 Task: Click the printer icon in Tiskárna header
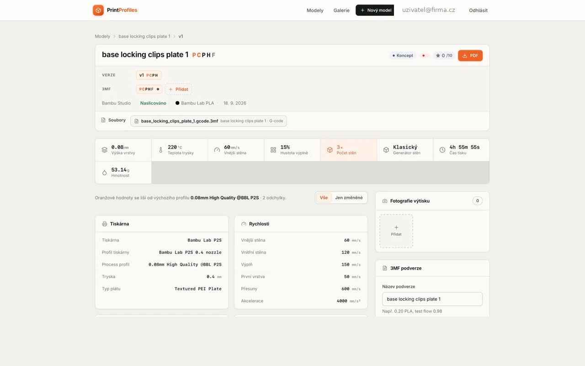pos(105,224)
